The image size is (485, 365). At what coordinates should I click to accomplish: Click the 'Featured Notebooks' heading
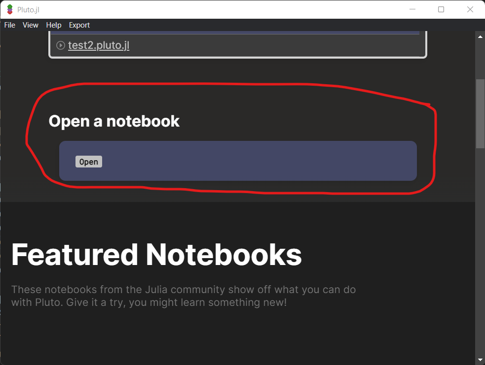[x=156, y=255]
